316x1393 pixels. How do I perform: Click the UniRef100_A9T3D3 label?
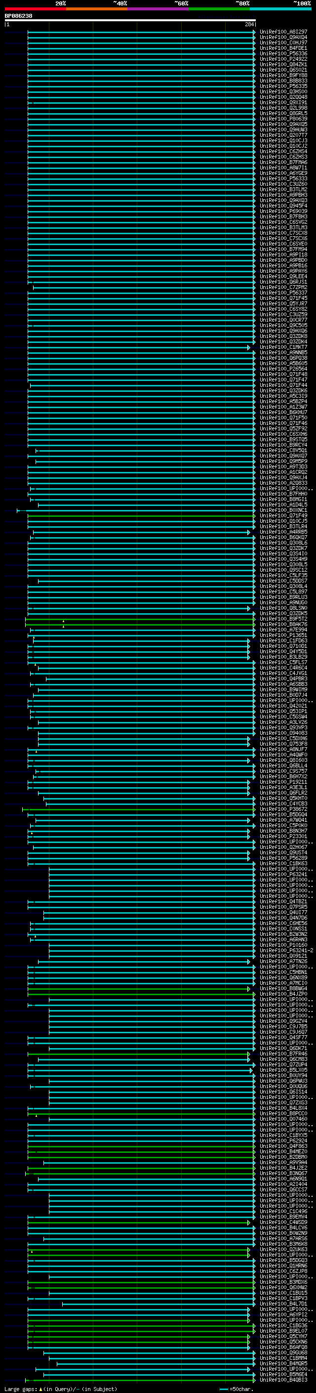[283, 466]
